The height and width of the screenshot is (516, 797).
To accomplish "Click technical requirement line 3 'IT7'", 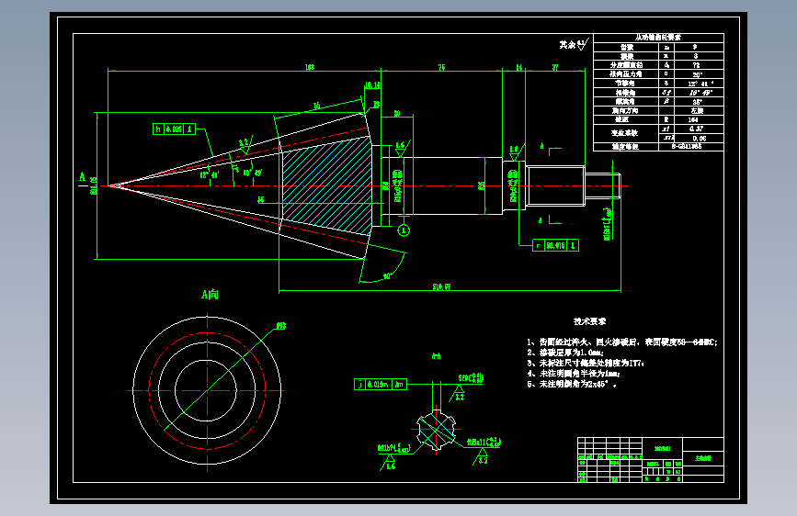I will (586, 364).
